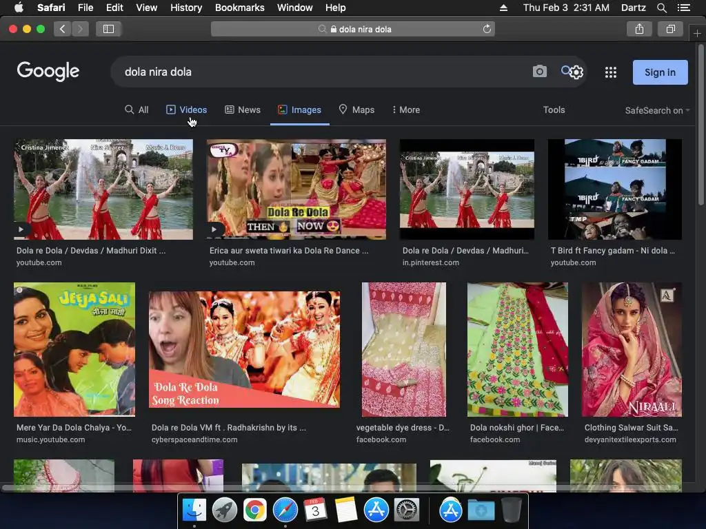The width and height of the screenshot is (706, 529).
Task: Launch Launchpad rocket icon in Dock
Action: click(225, 510)
